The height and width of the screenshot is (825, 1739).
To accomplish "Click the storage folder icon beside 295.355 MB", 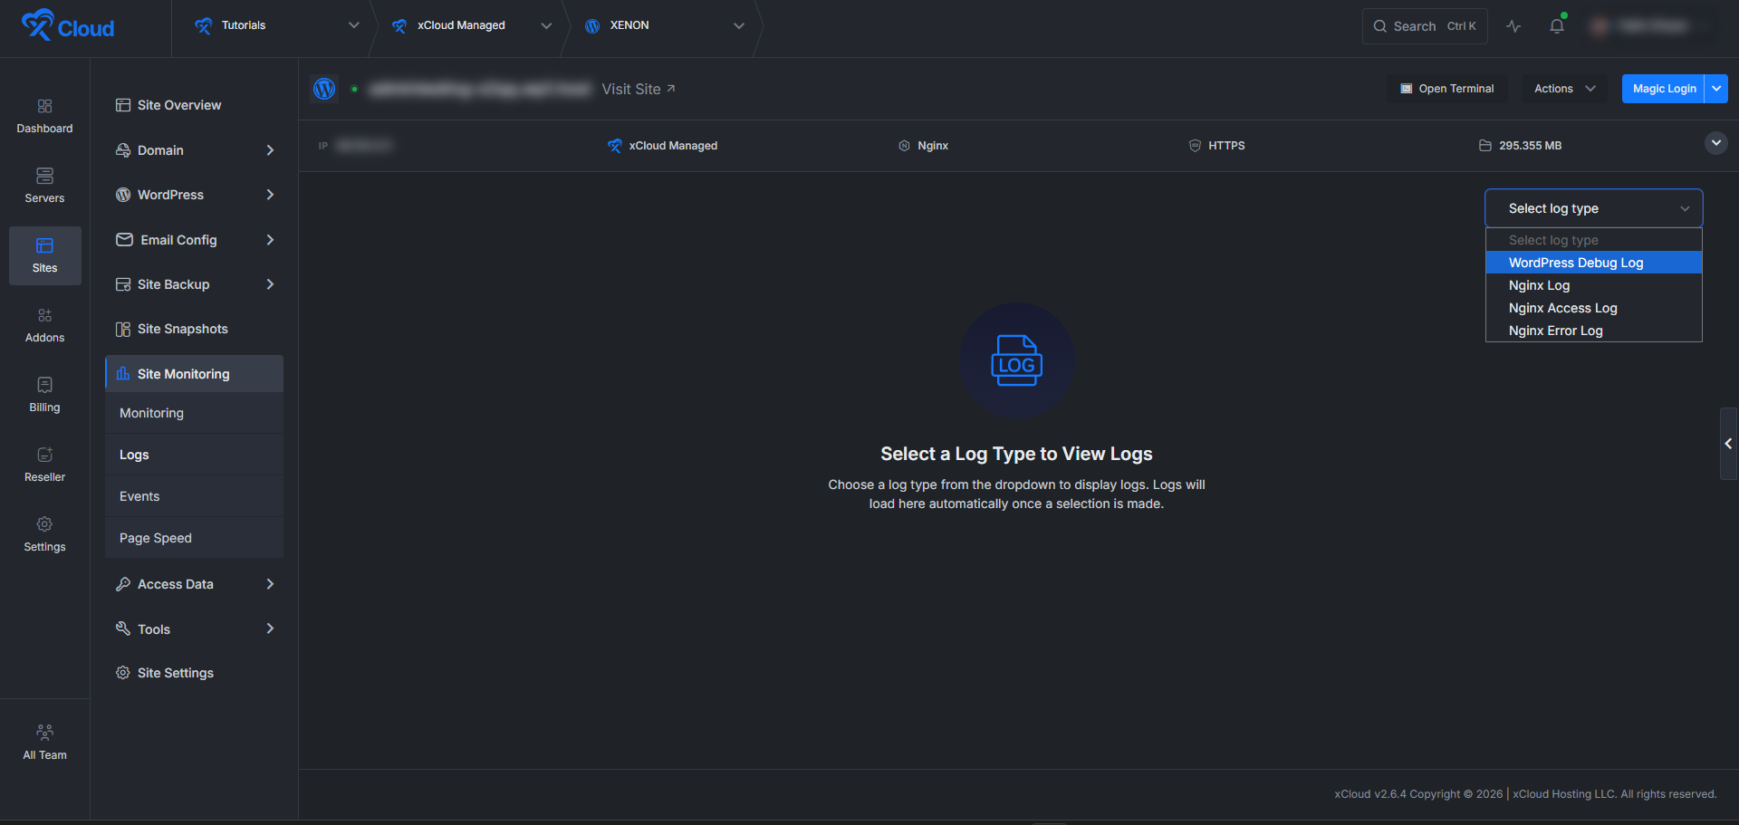I will 1485,146.
